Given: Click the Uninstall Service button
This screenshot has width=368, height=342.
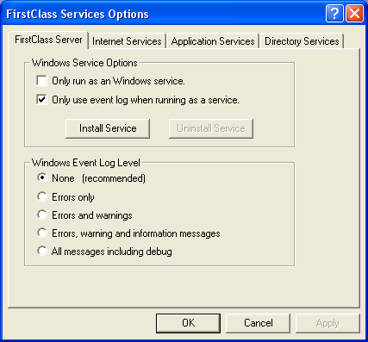Looking at the screenshot, I should tap(211, 128).
